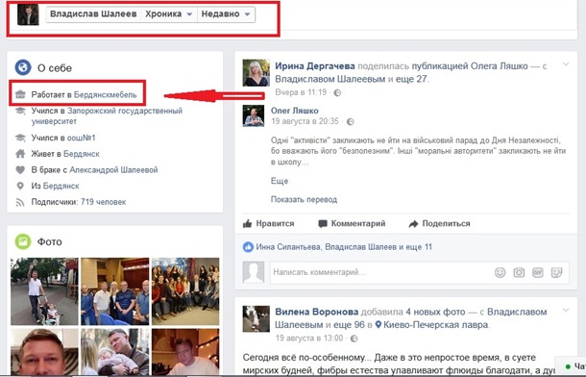Open the sticker icon in comment box
This screenshot has height=377, width=586.
(556, 272)
